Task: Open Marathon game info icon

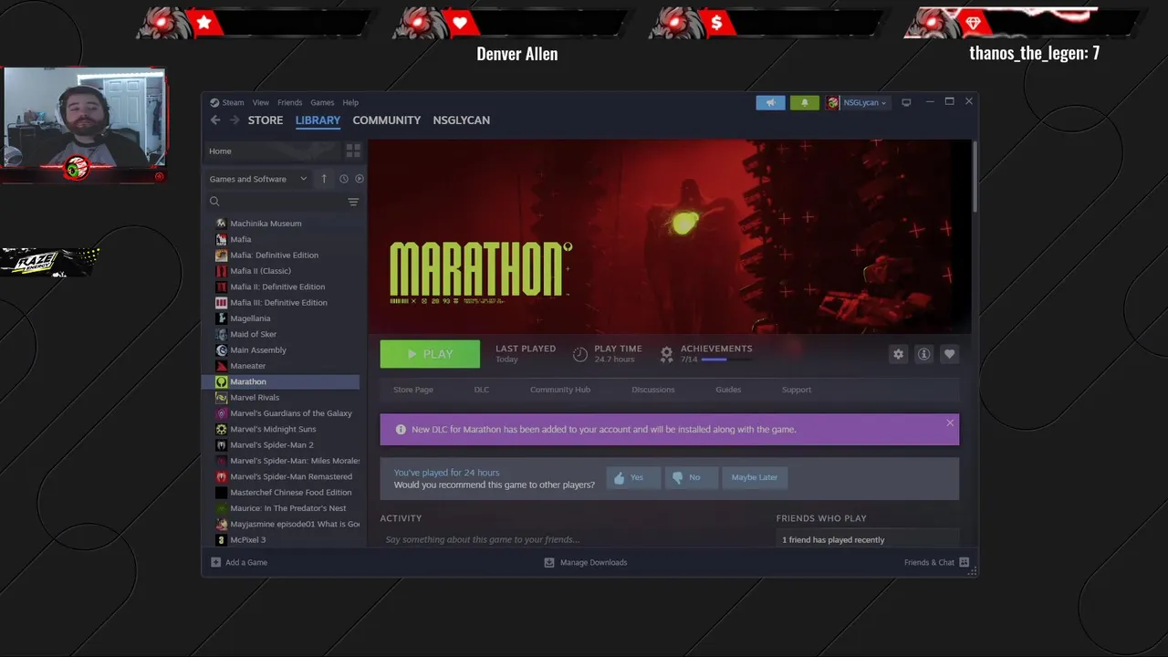Action: click(923, 354)
